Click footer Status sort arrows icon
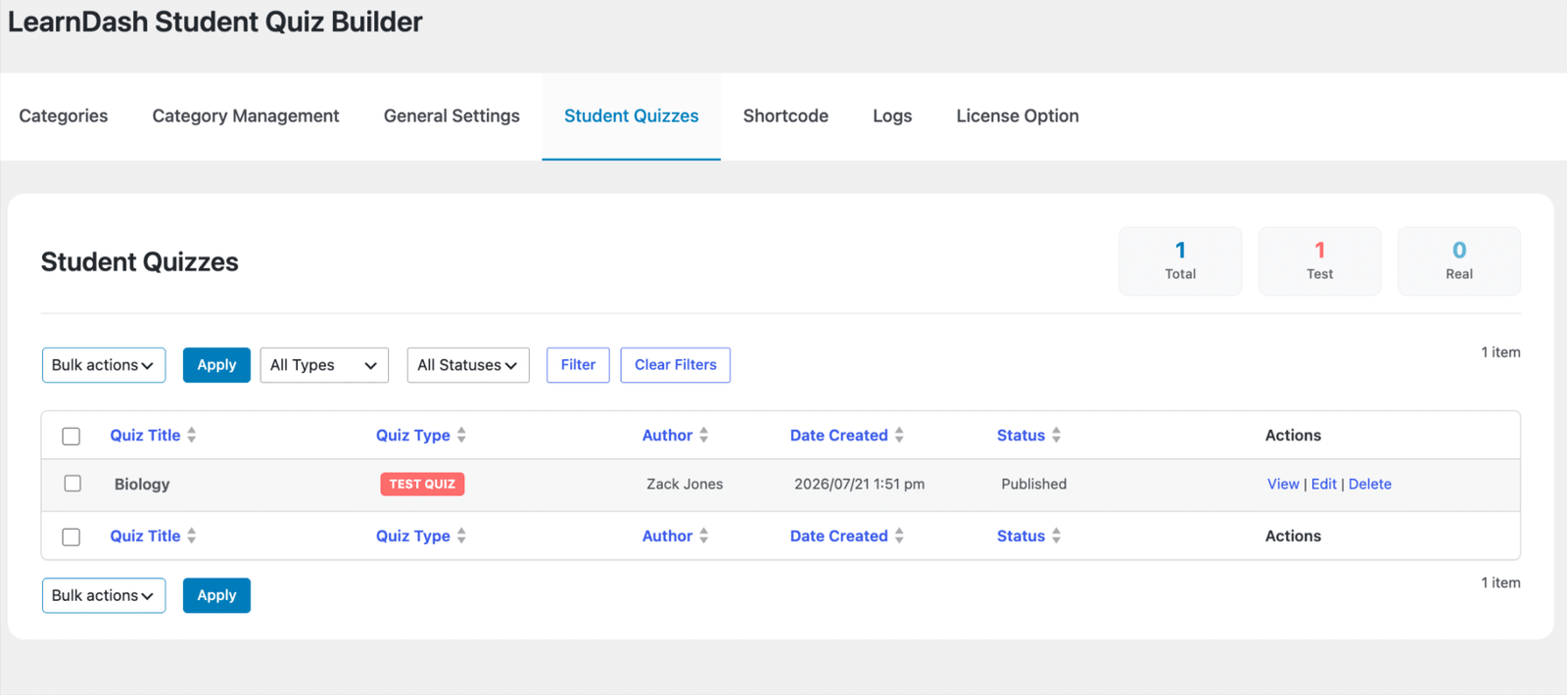 point(1057,536)
